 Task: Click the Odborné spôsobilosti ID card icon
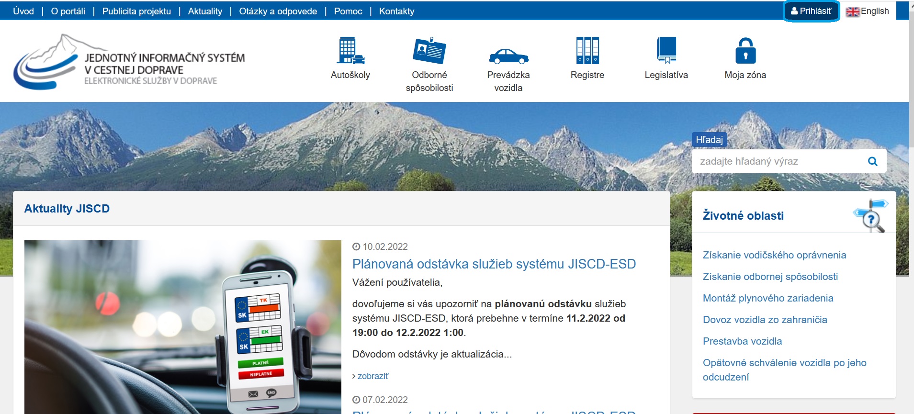[x=429, y=51]
